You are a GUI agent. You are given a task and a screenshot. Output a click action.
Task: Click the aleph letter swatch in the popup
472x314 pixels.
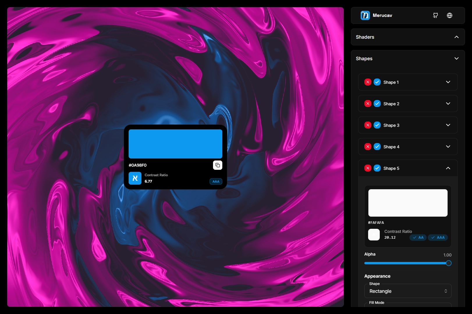tap(135, 178)
